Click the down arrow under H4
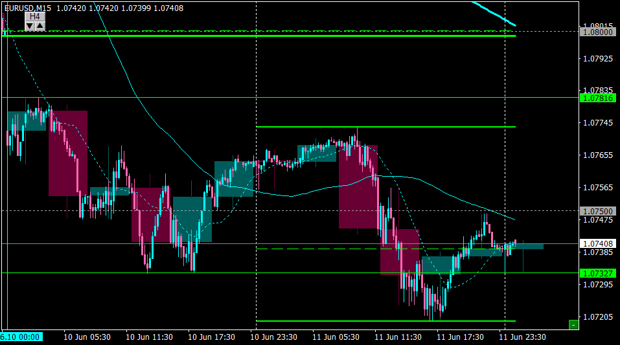Screen dimensions: 620x345 [x=30, y=26]
